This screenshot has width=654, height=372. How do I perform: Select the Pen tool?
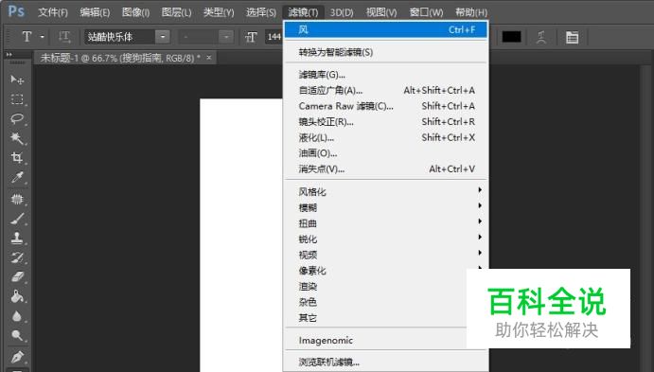click(17, 357)
